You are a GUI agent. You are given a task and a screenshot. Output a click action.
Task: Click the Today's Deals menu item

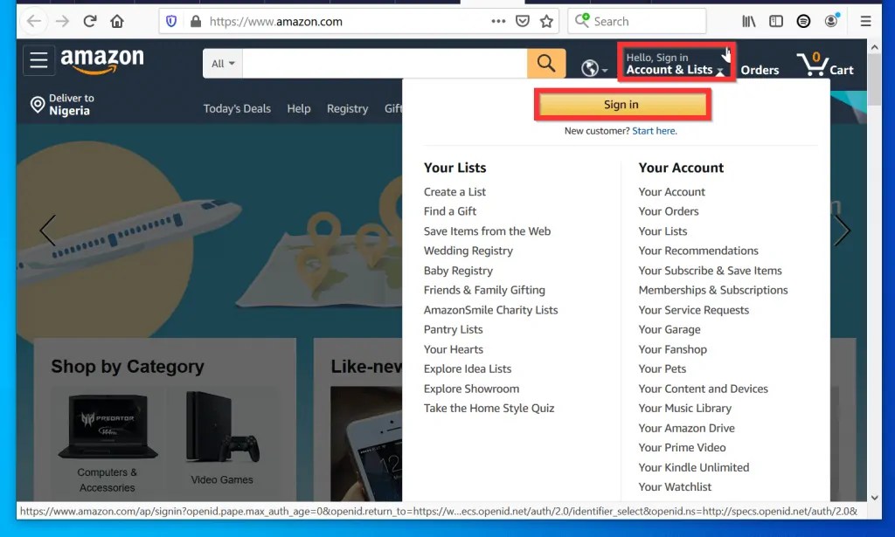[237, 108]
